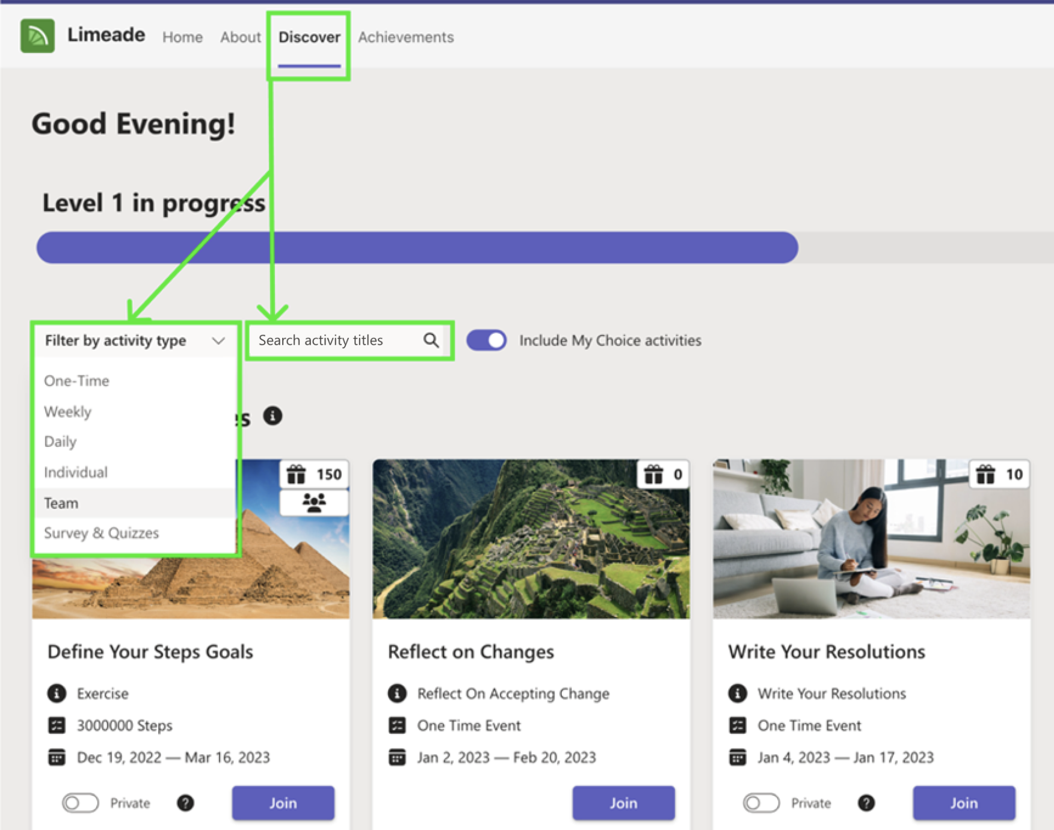Go to the Home tab
Image resolution: width=1054 pixels, height=830 pixels.
point(182,37)
